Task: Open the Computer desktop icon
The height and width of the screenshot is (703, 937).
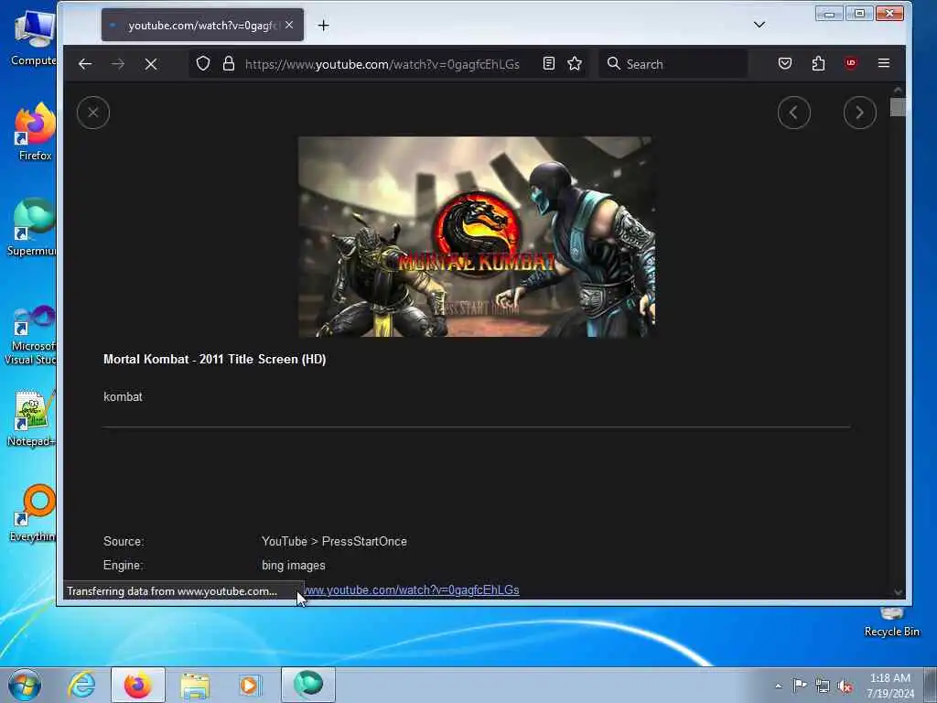Action: click(x=34, y=37)
